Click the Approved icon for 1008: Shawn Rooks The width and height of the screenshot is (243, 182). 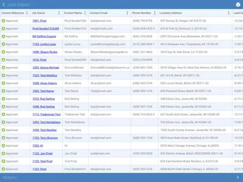[x=4, y=52]
